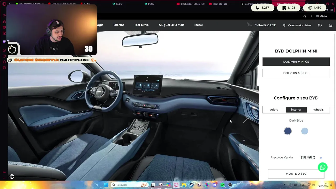This screenshot has height=189, width=336.
Task: Open File Explorer from the taskbar
Action: [x=184, y=185]
